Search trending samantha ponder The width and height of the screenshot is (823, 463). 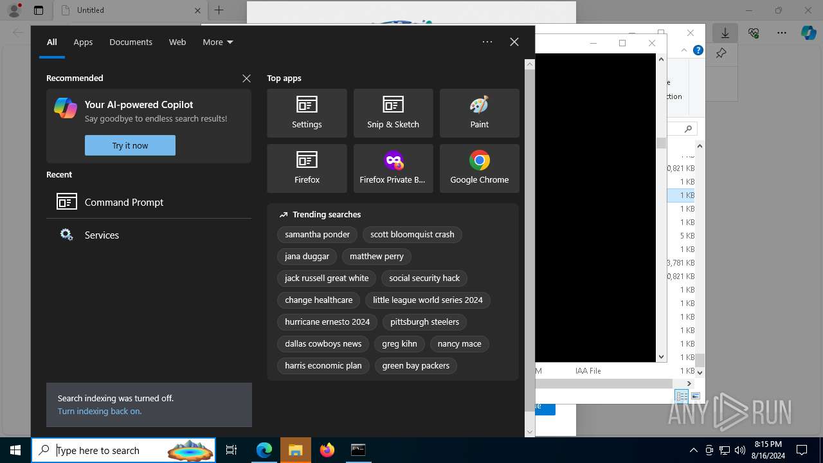click(x=318, y=235)
